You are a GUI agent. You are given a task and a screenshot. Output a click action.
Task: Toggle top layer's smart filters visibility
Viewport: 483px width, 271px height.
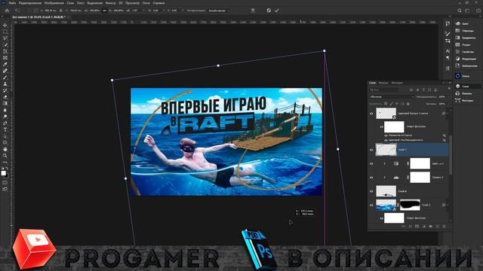(381, 126)
